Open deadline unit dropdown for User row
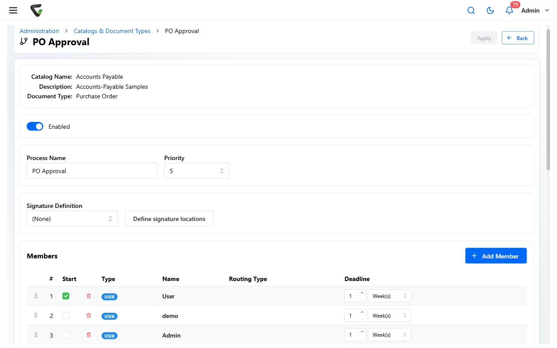The height and width of the screenshot is (348, 557). pos(389,296)
